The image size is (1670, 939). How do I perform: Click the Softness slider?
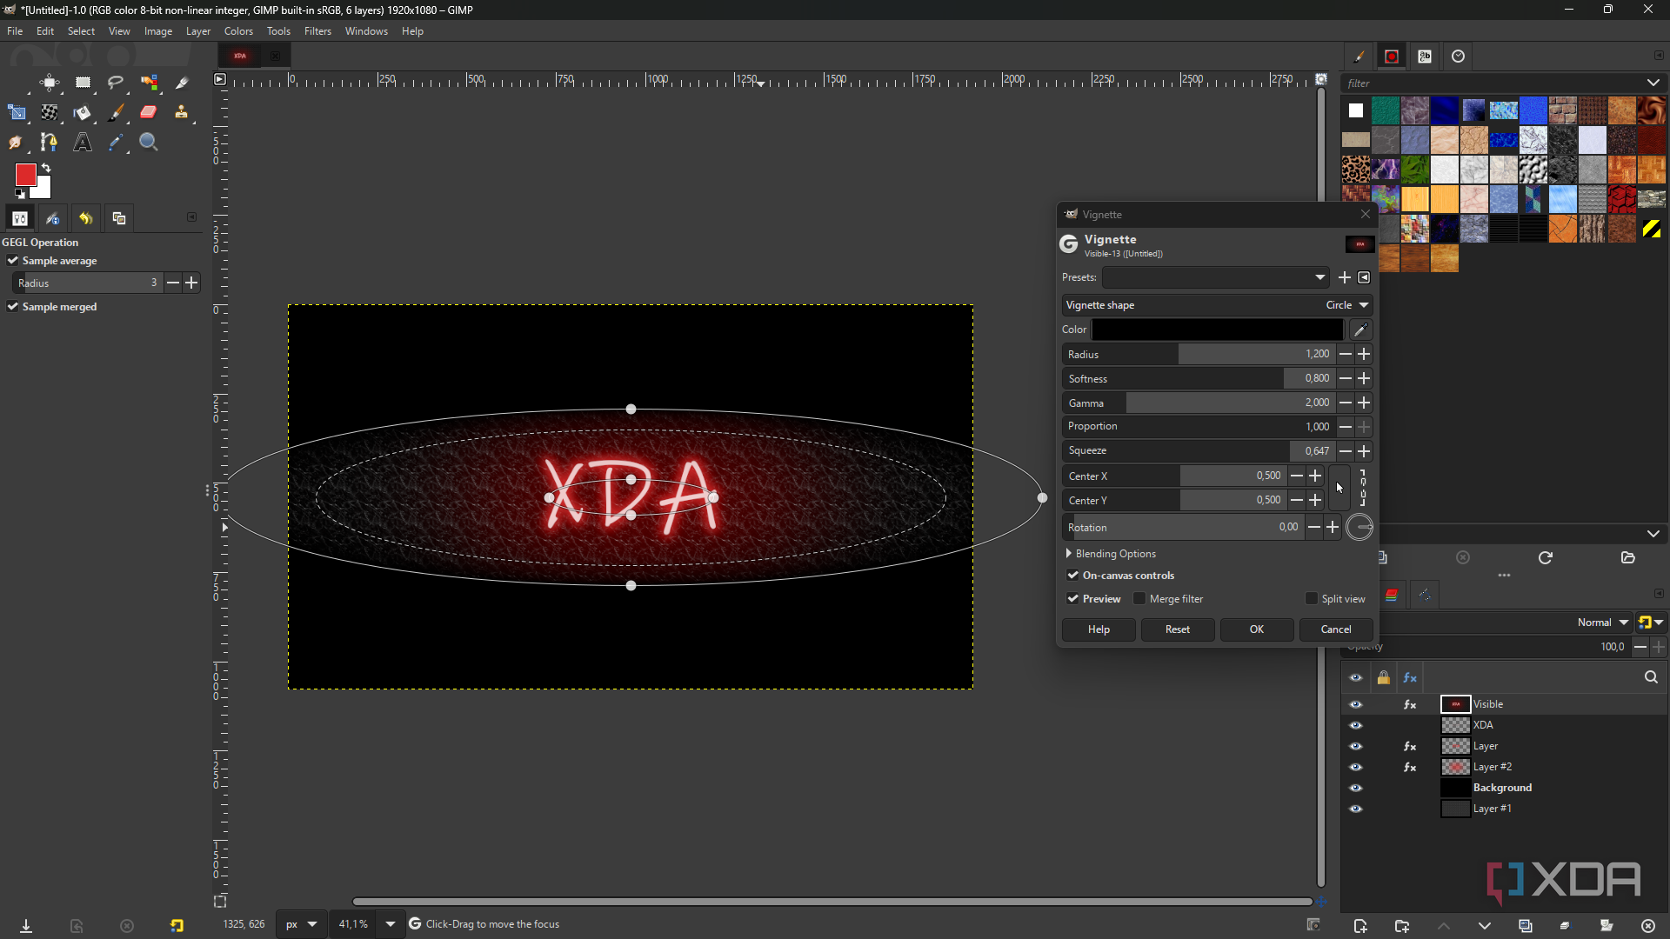[1199, 378]
